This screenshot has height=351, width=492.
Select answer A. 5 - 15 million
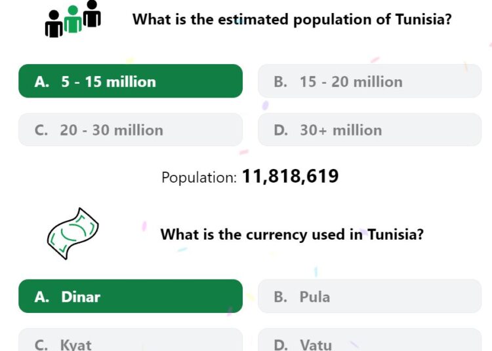point(131,81)
